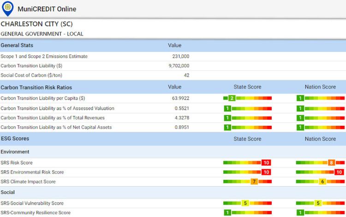Click Community Resilience nation score bar

pyautogui.click(x=321, y=212)
